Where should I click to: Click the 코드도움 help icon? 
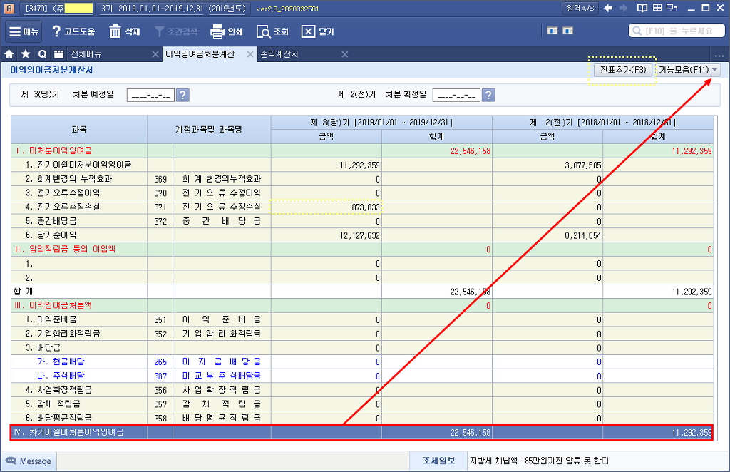tap(56, 31)
